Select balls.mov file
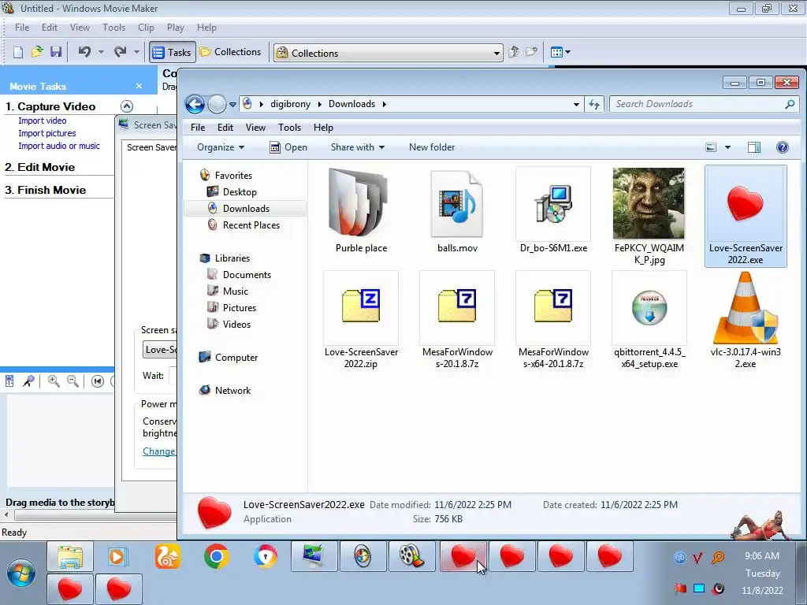This screenshot has width=807, height=605. pyautogui.click(x=457, y=211)
